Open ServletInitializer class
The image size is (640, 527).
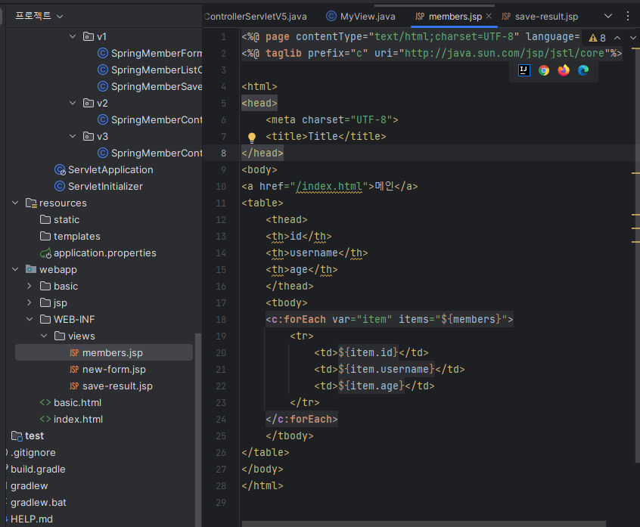(99, 187)
